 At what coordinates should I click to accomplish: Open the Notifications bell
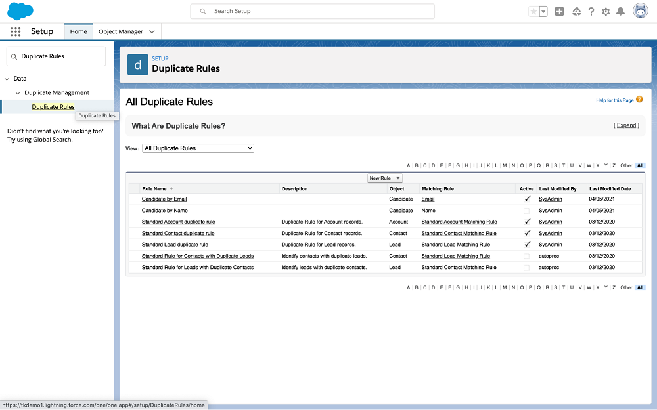tap(621, 12)
